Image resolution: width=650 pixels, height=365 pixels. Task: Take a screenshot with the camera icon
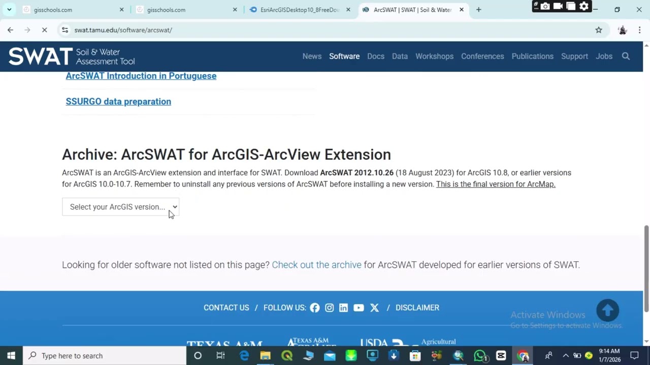click(545, 6)
